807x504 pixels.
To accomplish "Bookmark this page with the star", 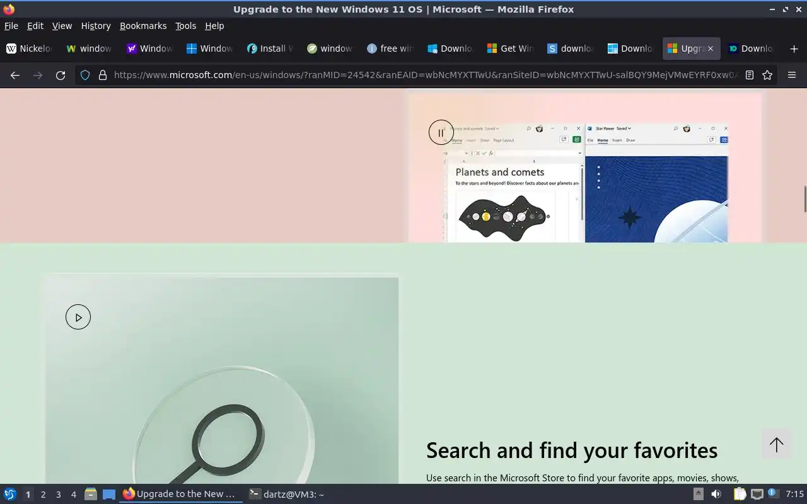I will click(x=767, y=75).
